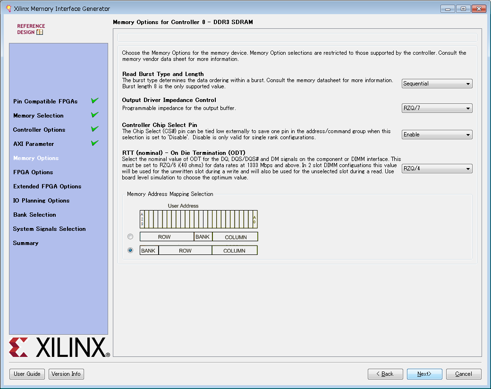Select the ROW-BANK-COLUMN address mapping radio button
Viewport: 491px width, 389px height.
pos(131,237)
